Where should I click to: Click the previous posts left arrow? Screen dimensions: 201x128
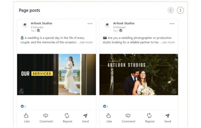[x=171, y=10]
